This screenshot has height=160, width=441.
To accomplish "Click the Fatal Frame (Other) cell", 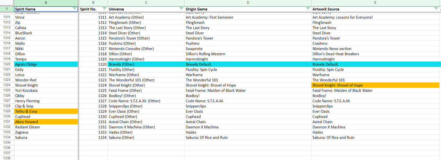I will pyautogui.click(x=146, y=90).
